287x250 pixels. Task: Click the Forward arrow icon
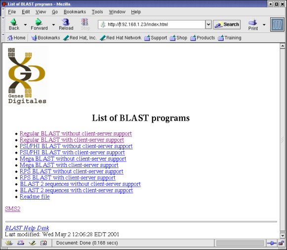pos(39,22)
